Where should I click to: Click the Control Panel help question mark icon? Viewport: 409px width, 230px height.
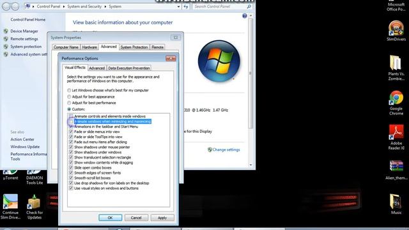tap(244, 16)
